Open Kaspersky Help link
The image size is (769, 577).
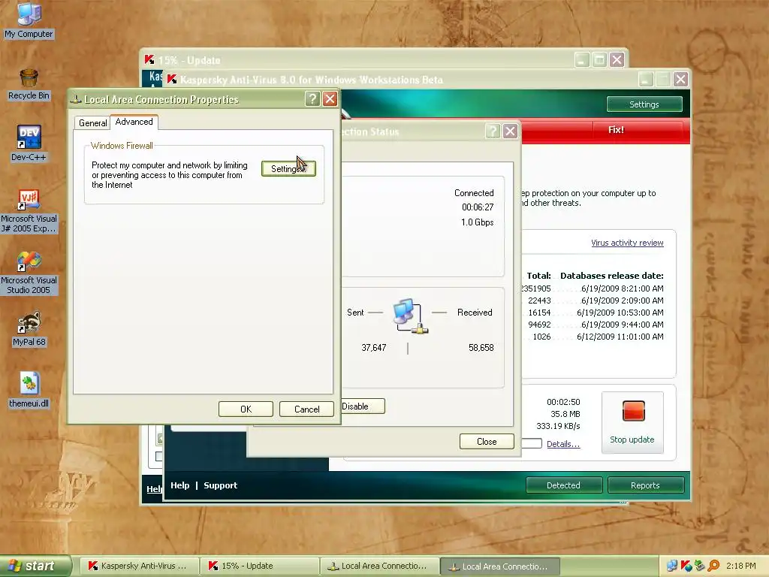coord(179,485)
